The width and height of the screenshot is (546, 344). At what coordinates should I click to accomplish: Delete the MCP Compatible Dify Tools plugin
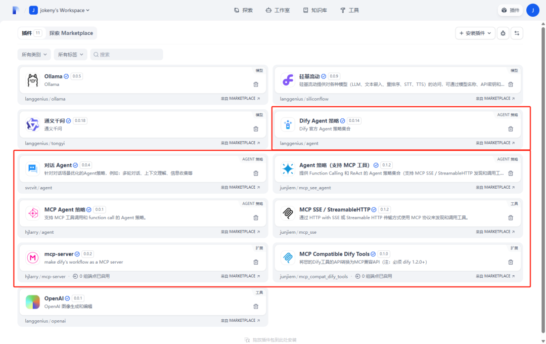point(511,262)
